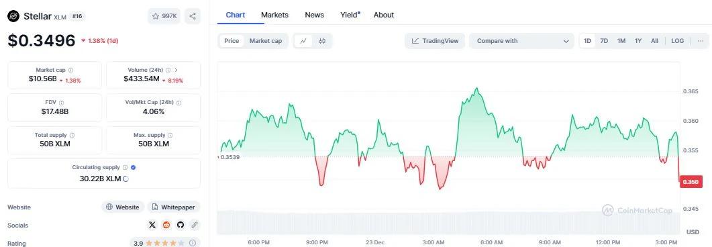Image resolution: width=712 pixels, height=247 pixels.
Task: Open the Reddit social icon
Action: click(166, 225)
